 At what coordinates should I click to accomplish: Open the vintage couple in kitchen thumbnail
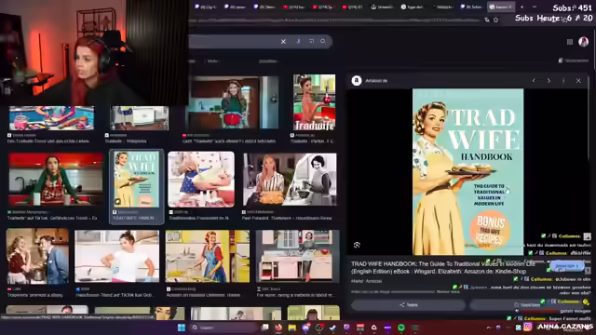(x=37, y=257)
